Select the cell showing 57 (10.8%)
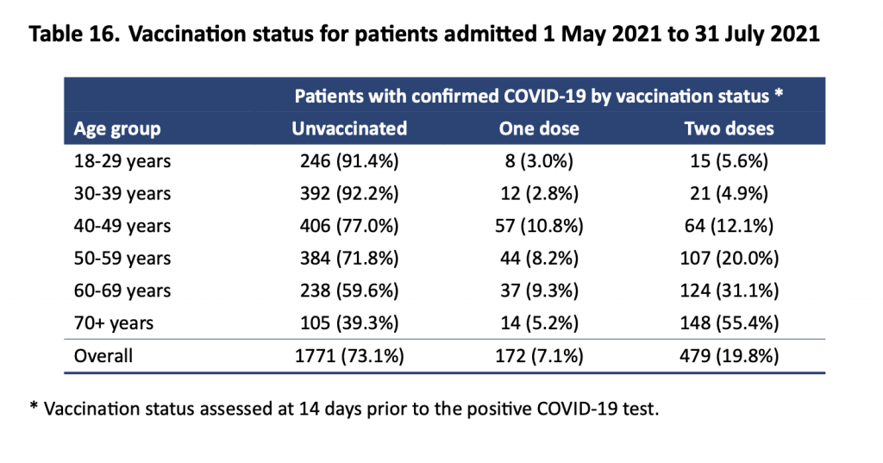The width and height of the screenshot is (883, 463). (x=539, y=227)
